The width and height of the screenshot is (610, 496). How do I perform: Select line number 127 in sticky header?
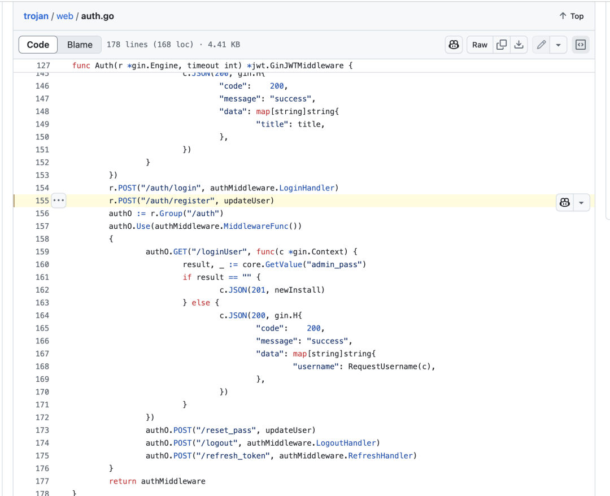coord(43,66)
